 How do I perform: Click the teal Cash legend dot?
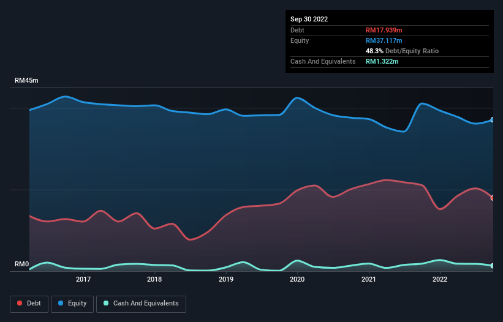click(106, 303)
